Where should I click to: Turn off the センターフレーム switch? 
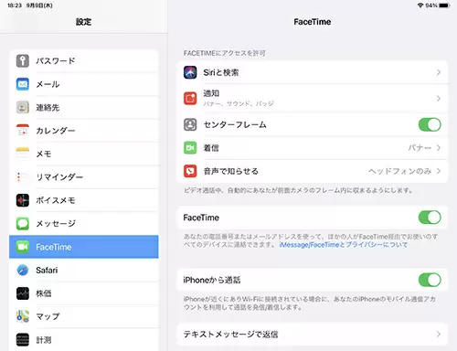tap(430, 124)
